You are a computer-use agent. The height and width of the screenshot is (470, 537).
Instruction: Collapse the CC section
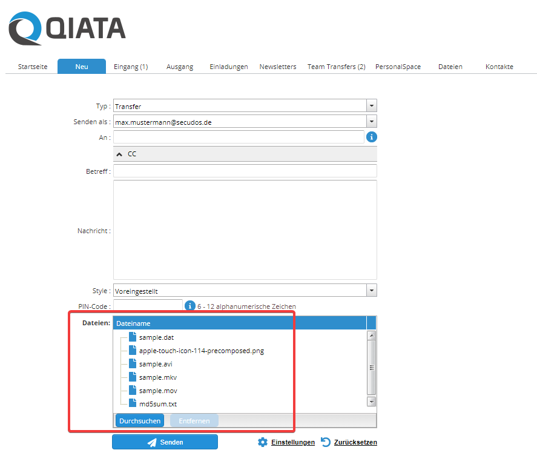tap(119, 154)
